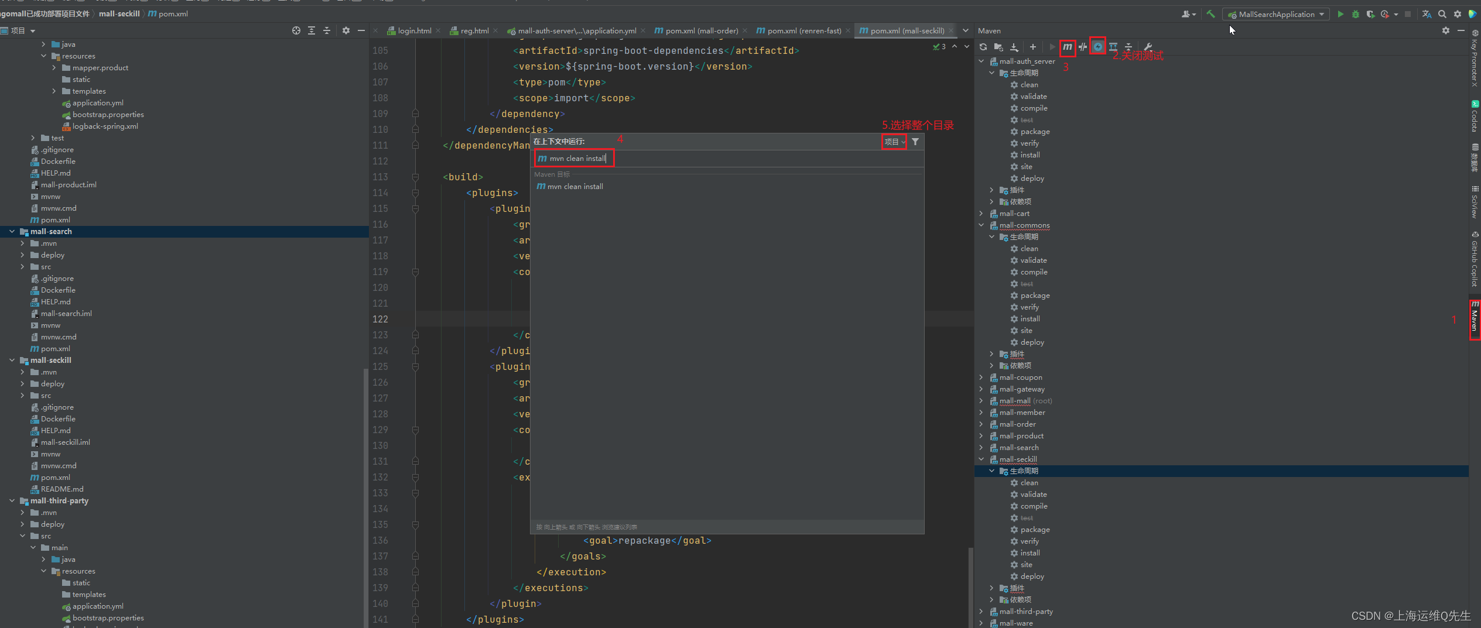Click the build project hammer icon
Viewport: 1481px width, 628px height.
point(1210,14)
